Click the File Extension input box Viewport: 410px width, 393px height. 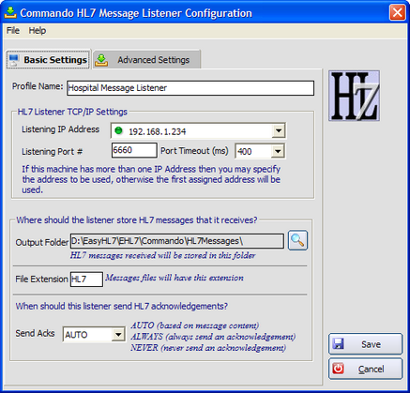click(86, 279)
